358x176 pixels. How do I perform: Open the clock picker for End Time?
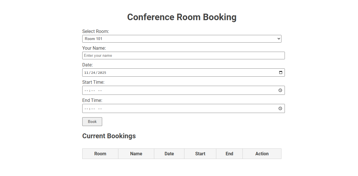tap(280, 108)
